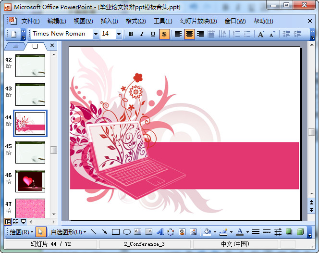Toggle bulleted list

click(x=247, y=34)
